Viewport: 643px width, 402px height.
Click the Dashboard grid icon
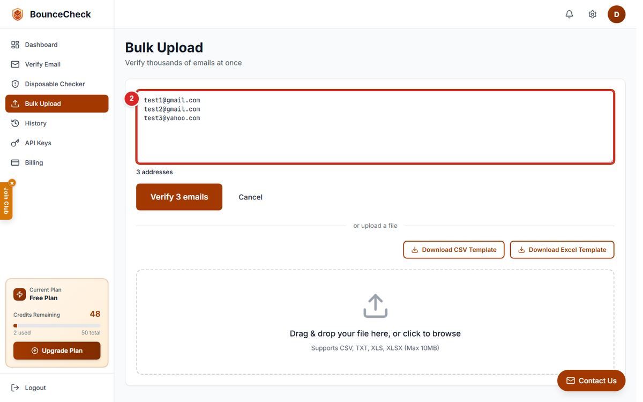point(15,44)
